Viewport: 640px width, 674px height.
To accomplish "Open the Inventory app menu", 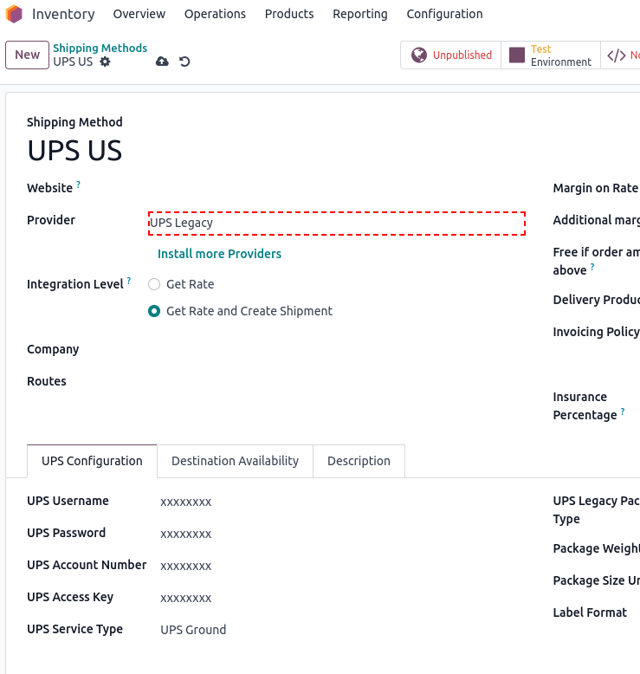I will pyautogui.click(x=63, y=14).
